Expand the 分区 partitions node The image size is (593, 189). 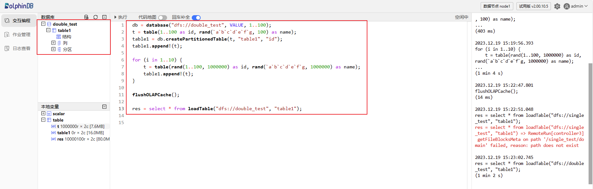coord(53,49)
